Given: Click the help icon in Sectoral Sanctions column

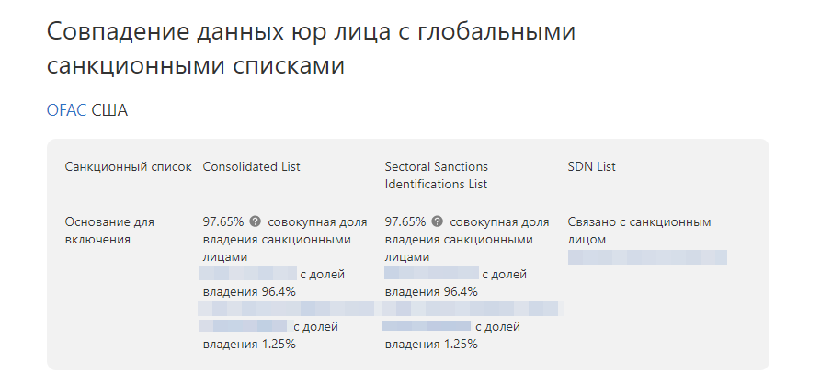Looking at the screenshot, I should tap(439, 222).
